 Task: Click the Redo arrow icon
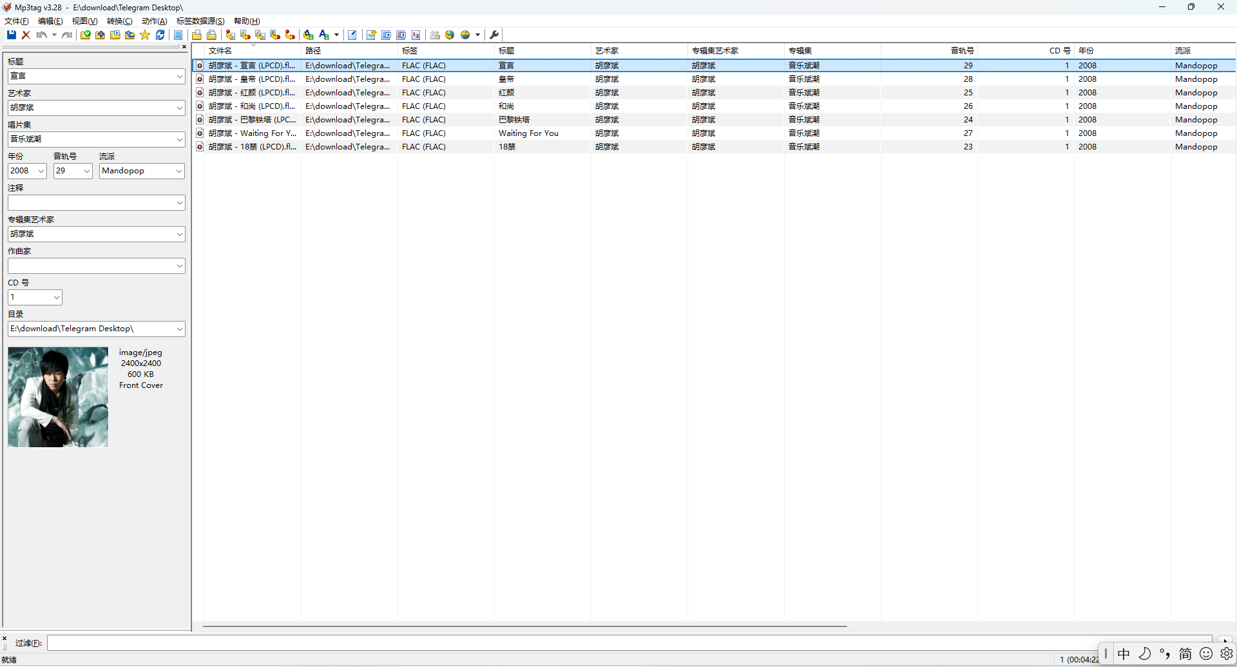[x=67, y=35]
